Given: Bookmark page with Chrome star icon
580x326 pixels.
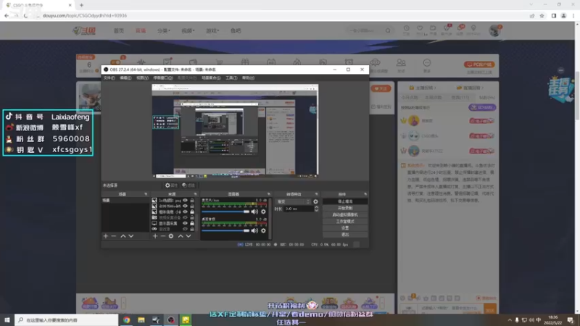Looking at the screenshot, I should click(542, 15).
